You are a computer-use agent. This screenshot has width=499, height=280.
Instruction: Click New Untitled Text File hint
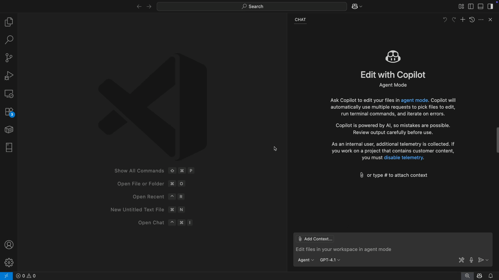click(x=148, y=210)
